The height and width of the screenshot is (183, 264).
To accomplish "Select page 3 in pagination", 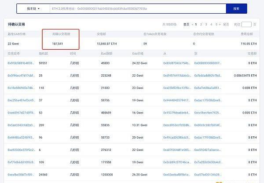I will click(206, 24).
